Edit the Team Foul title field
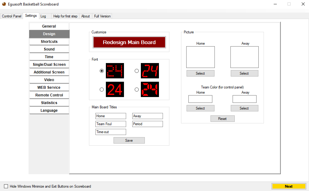The height and width of the screenshot is (191, 309). (x=111, y=124)
